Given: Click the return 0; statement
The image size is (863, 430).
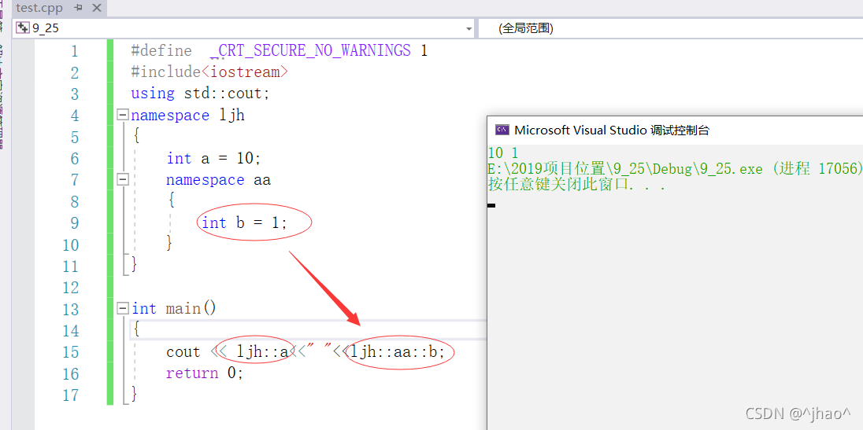Looking at the screenshot, I should (205, 373).
